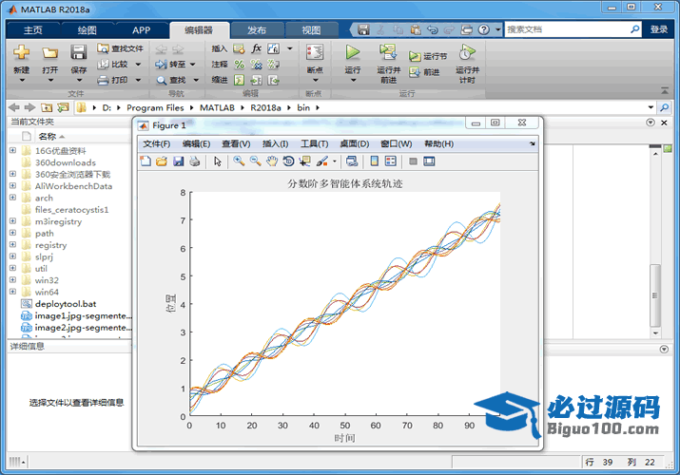Open the Save (保存) dropdown arrow

(x=79, y=80)
